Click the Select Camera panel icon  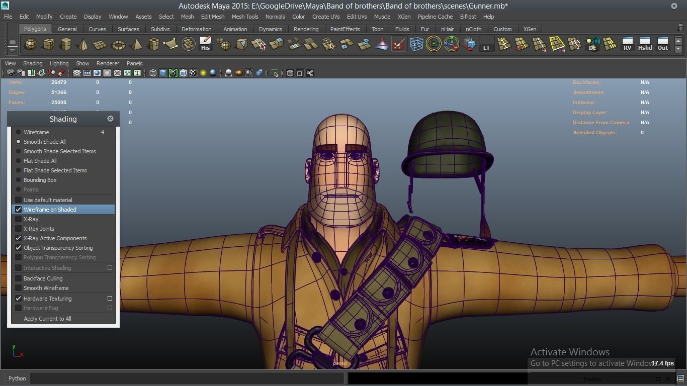11,73
